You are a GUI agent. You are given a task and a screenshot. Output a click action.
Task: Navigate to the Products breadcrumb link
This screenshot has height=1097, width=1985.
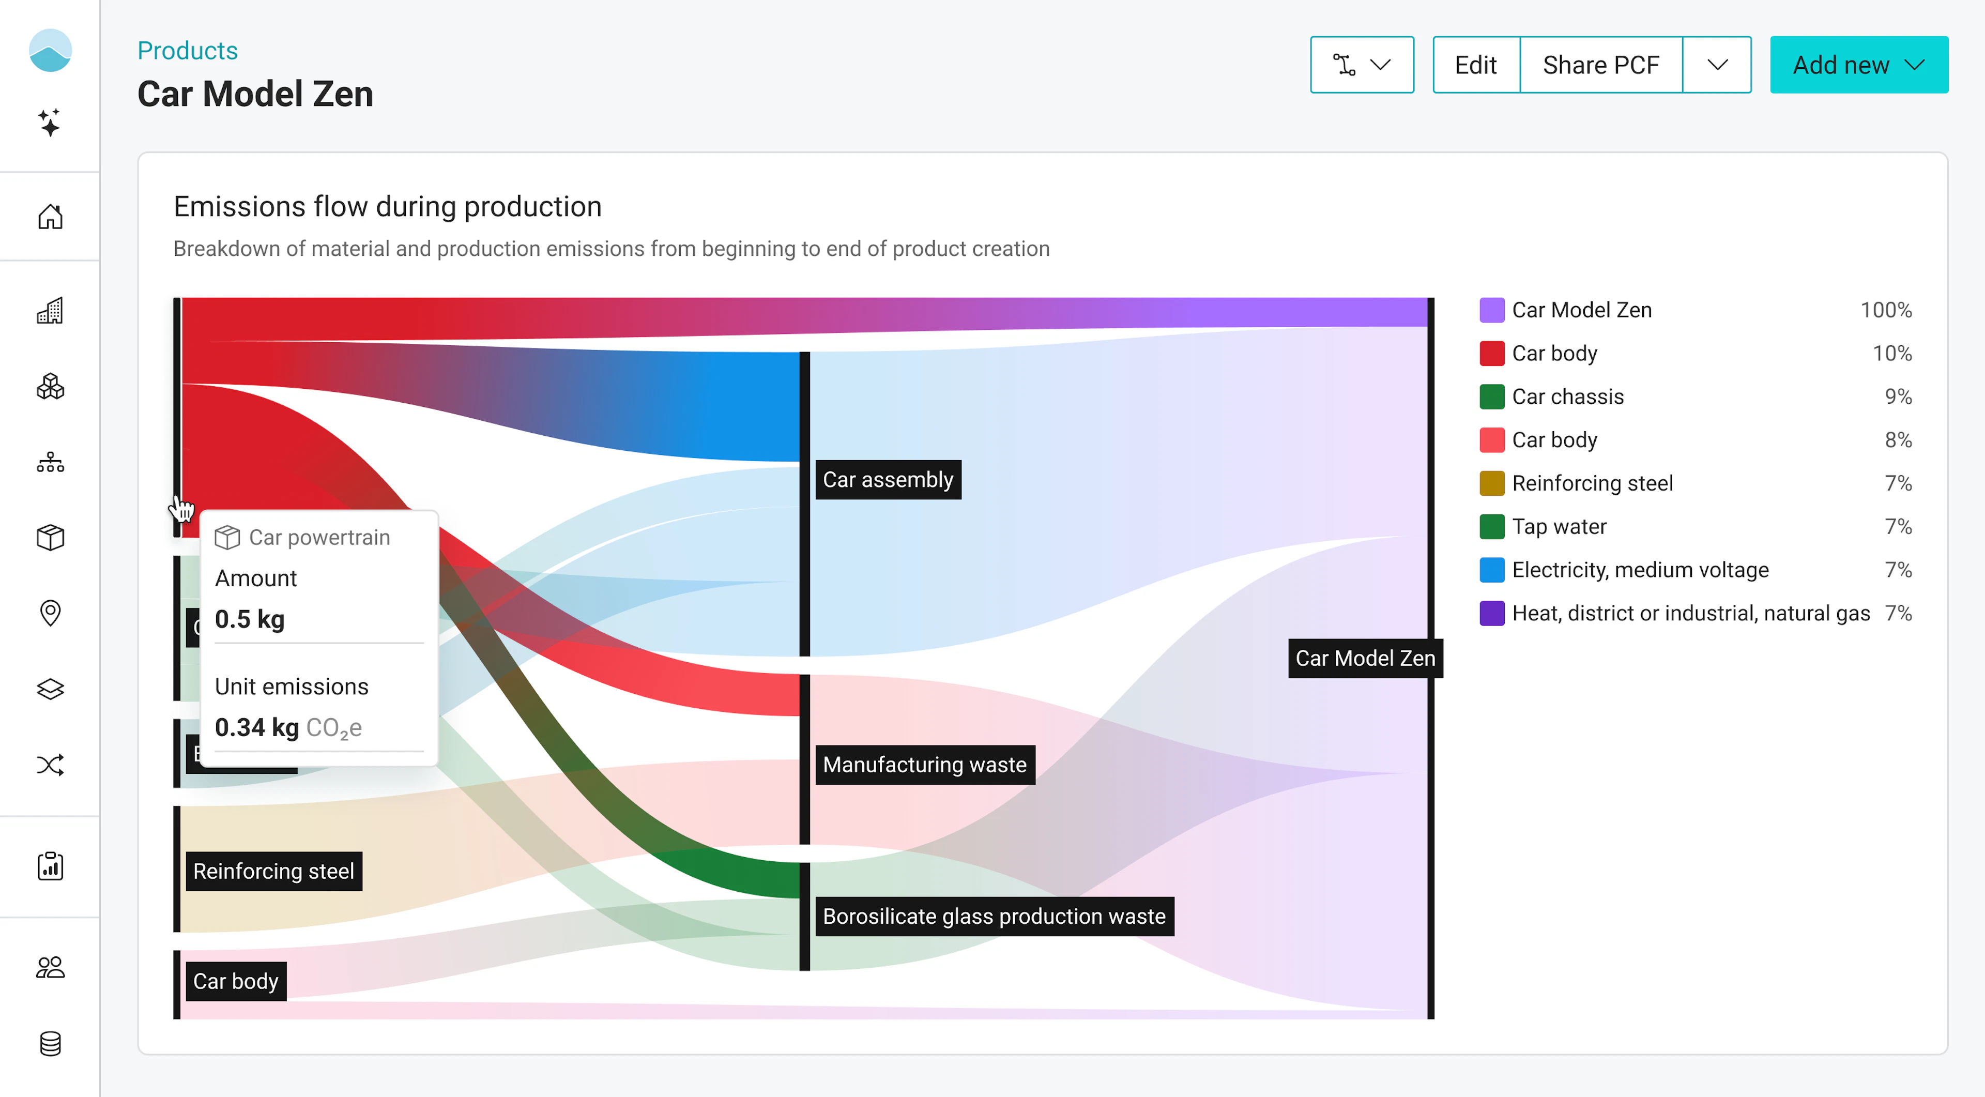tap(187, 50)
